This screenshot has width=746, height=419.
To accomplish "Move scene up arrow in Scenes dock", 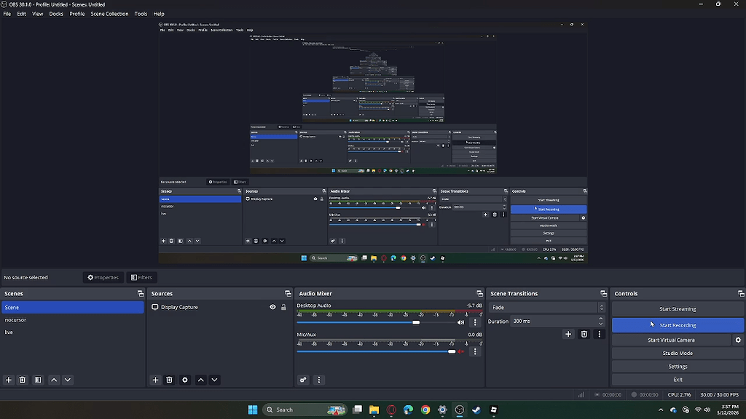I will [x=54, y=380].
